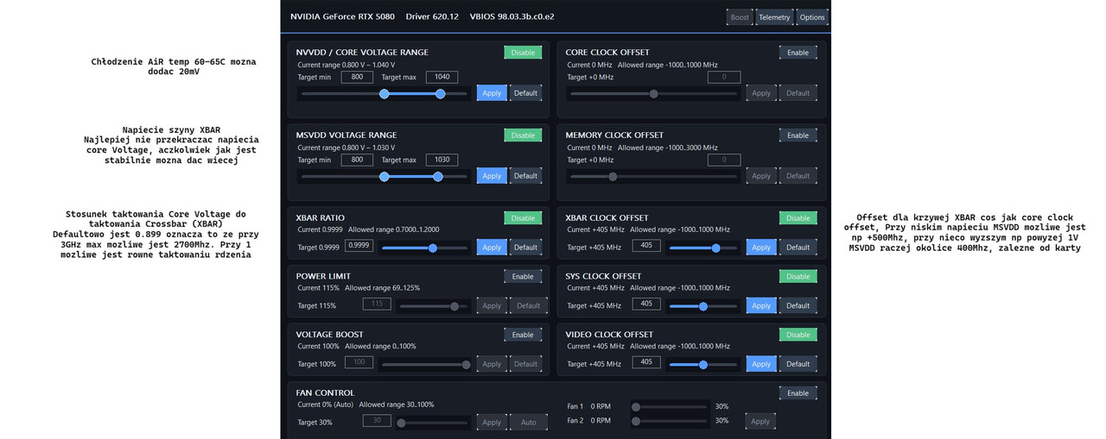Click Fan 1 speed slider handle
Image resolution: width=1106 pixels, height=439 pixels.
click(x=636, y=407)
